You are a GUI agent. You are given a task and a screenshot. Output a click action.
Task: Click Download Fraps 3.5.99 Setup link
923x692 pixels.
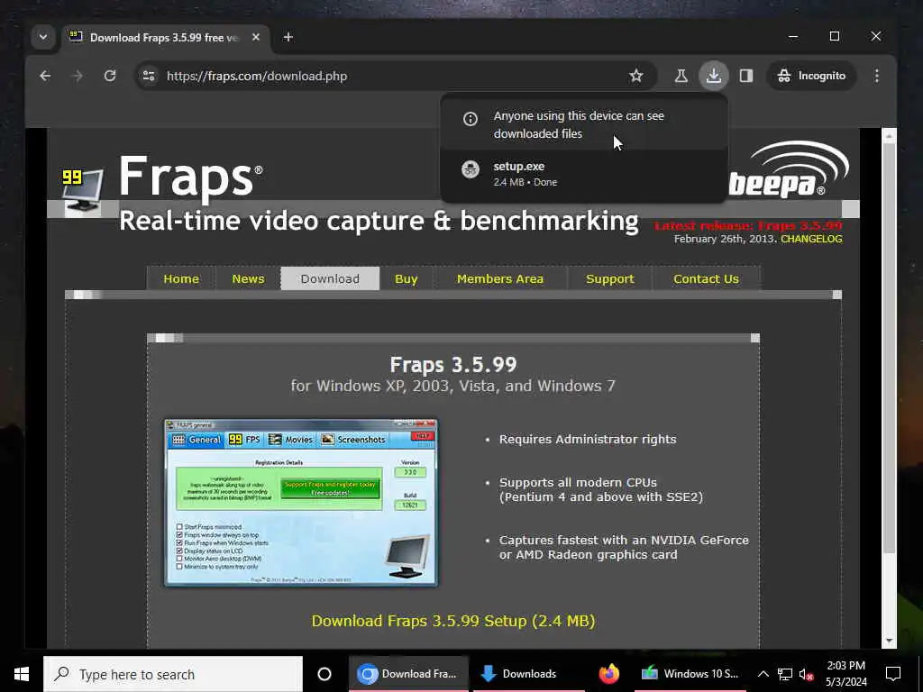453,621
